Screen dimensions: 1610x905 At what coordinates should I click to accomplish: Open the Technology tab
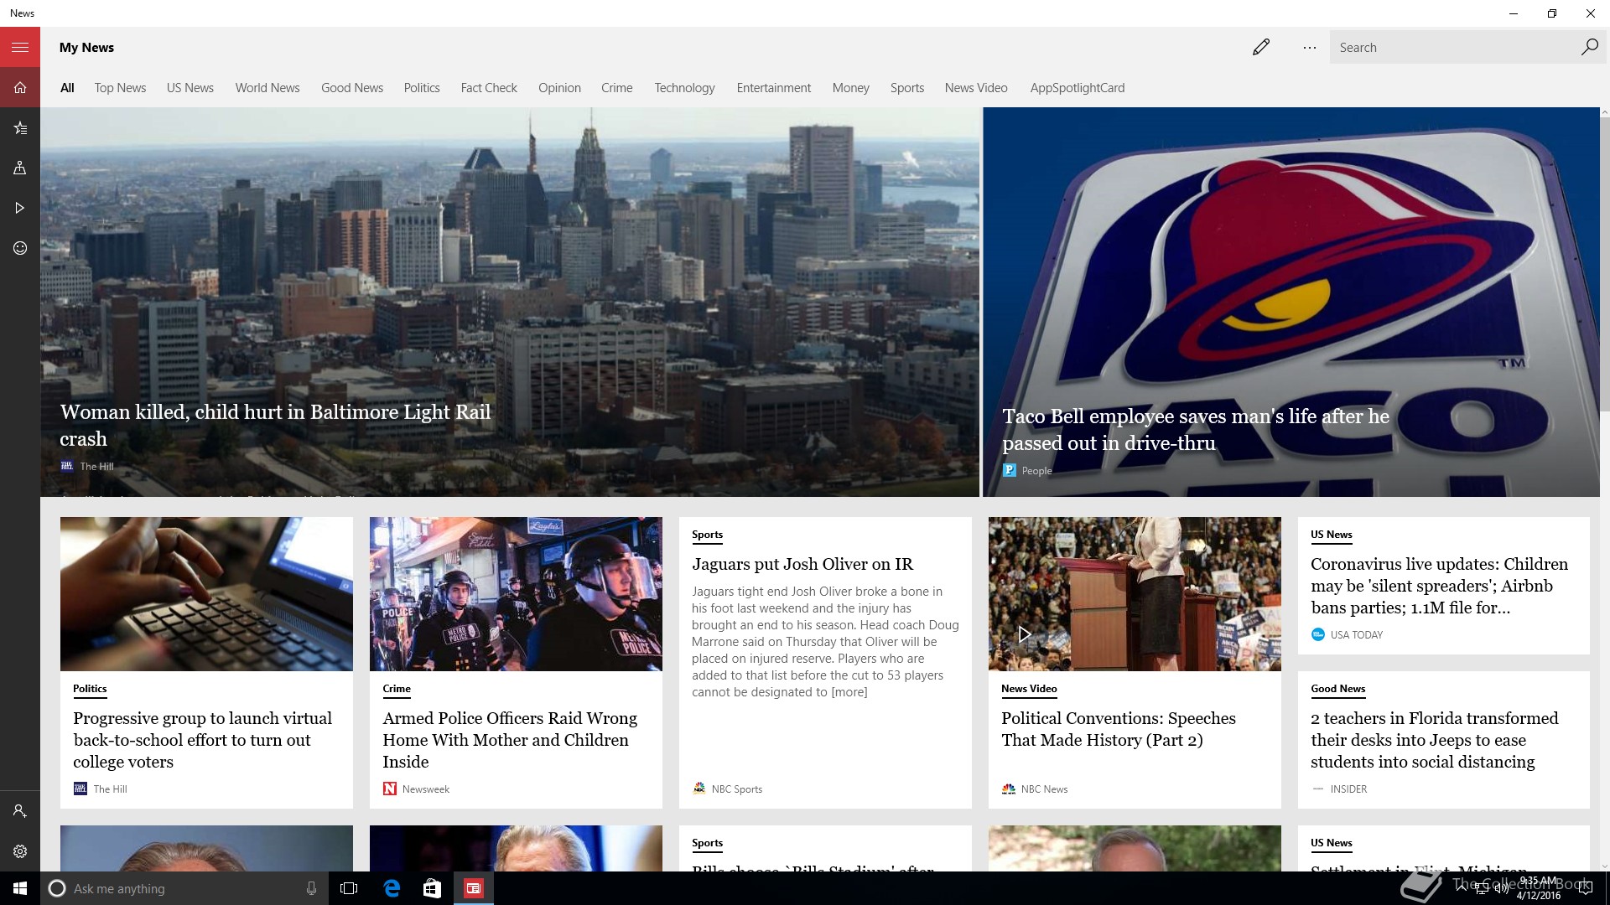(x=685, y=88)
